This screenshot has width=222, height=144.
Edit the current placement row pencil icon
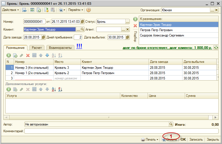[21, 55]
